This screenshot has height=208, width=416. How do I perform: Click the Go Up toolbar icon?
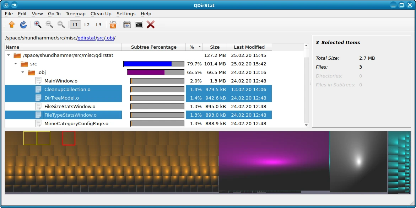pyautogui.click(x=11, y=25)
